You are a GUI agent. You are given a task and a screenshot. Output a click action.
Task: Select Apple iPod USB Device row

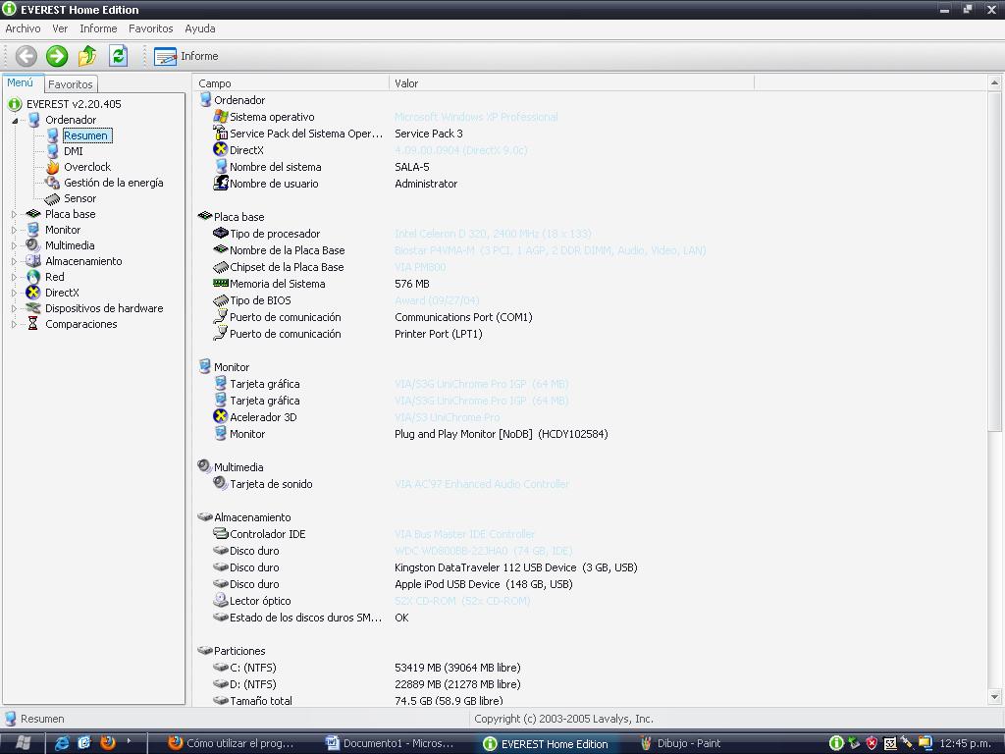[x=484, y=584]
